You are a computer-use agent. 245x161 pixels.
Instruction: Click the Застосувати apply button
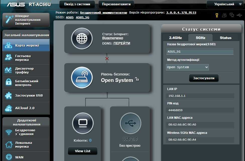coord(204,78)
